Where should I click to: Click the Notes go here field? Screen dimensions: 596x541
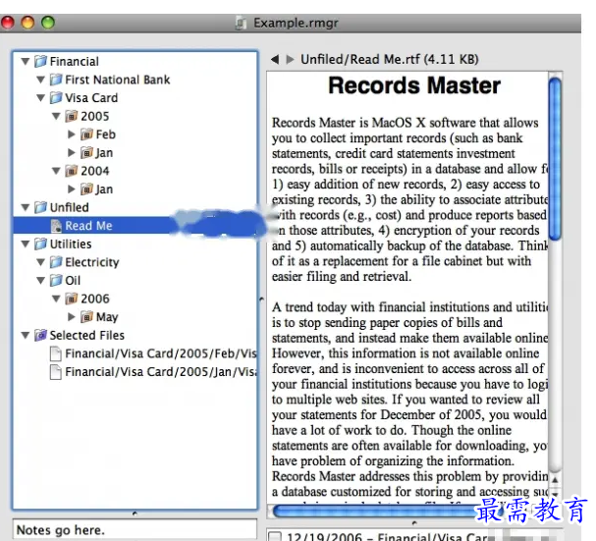[x=135, y=529]
